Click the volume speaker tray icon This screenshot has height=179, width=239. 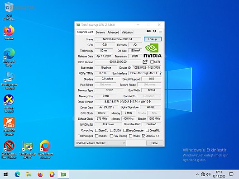pos(208,174)
